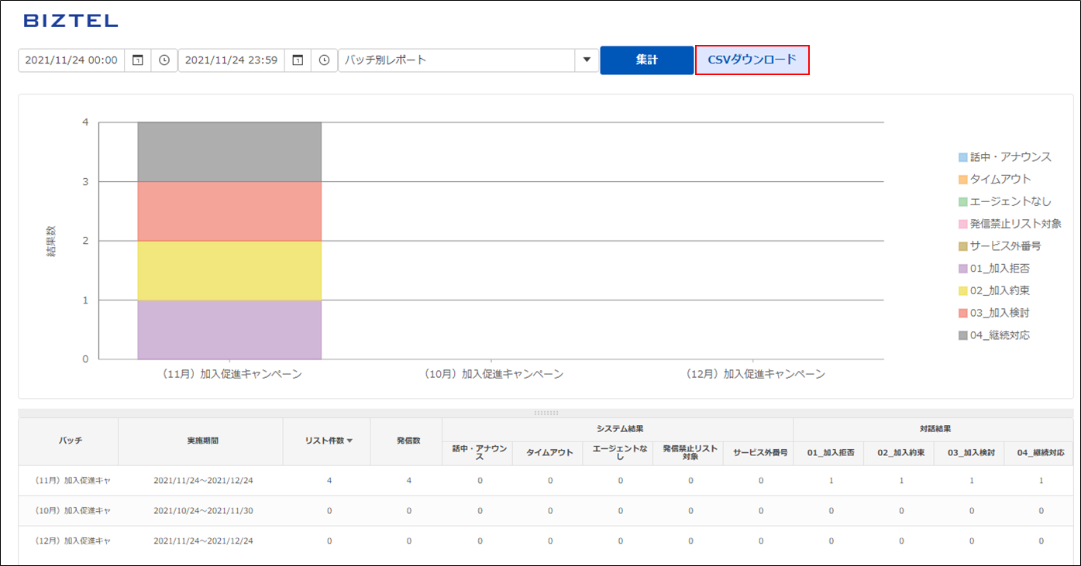The height and width of the screenshot is (566, 1081).
Task: Click the エージェントなし column header
Action: click(x=618, y=453)
